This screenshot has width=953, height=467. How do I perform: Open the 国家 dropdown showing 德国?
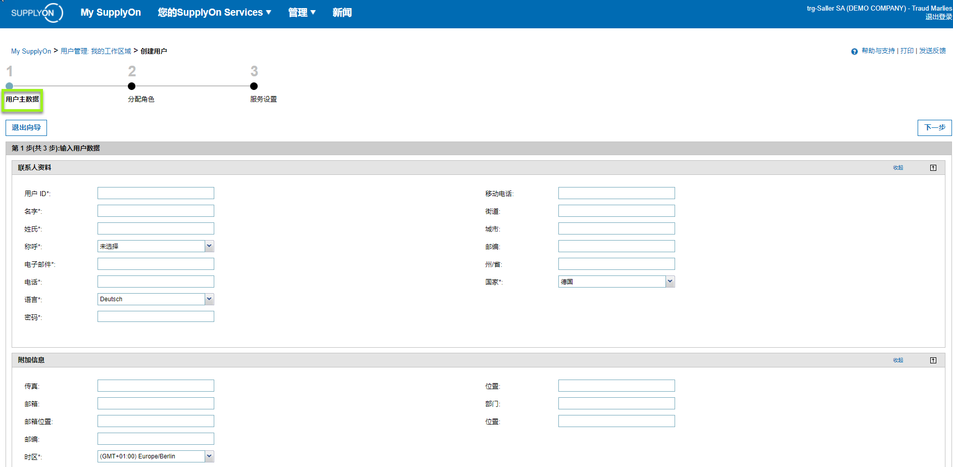coord(616,282)
